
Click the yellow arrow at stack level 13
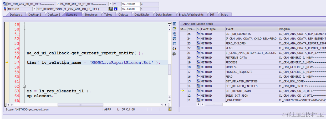click(x=182, y=91)
